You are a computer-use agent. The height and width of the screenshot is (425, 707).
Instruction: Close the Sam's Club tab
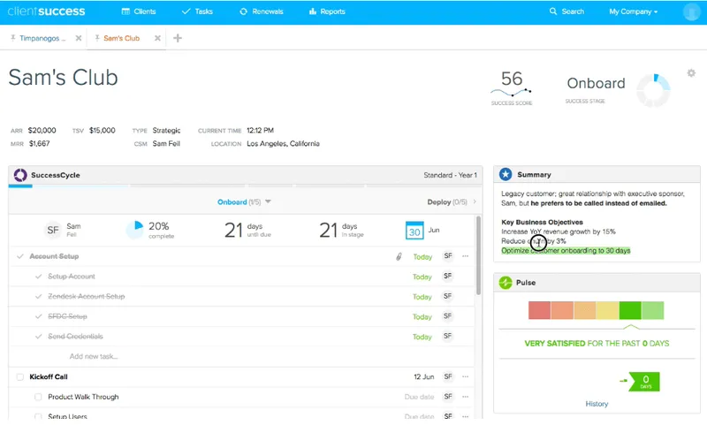[157, 38]
